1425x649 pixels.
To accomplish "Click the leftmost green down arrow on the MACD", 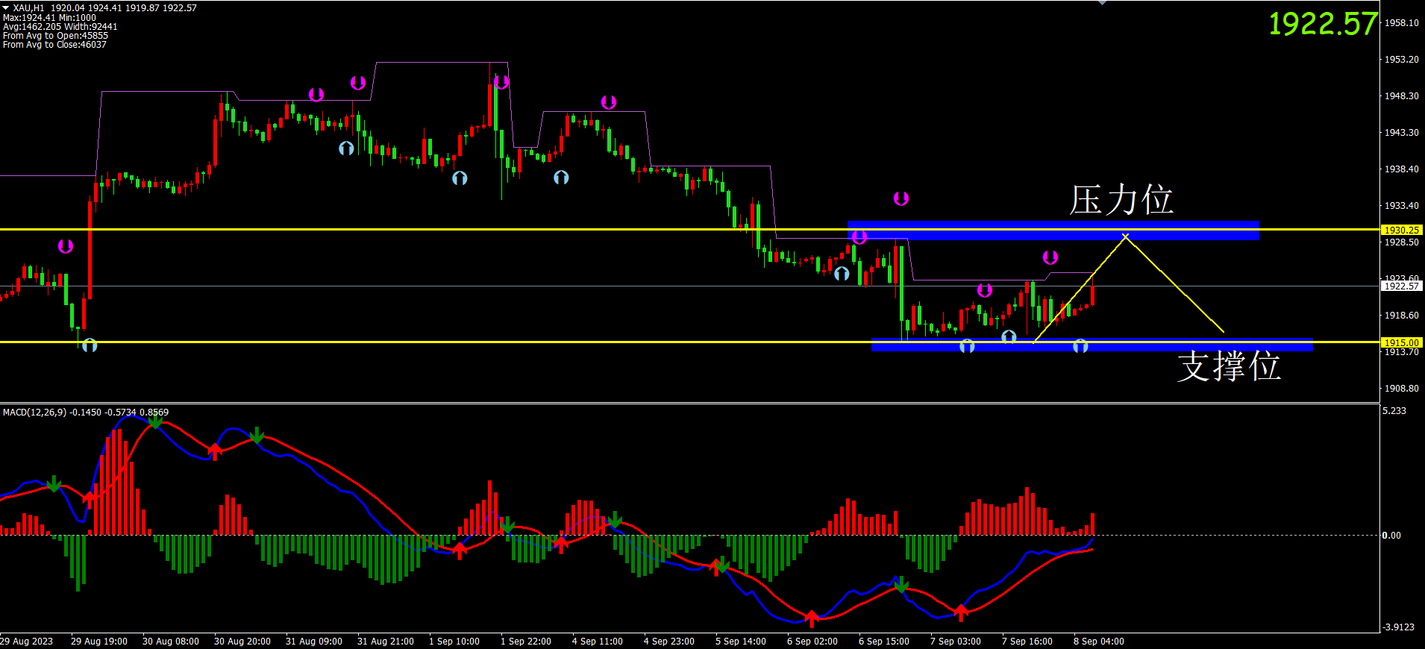I will click(54, 483).
